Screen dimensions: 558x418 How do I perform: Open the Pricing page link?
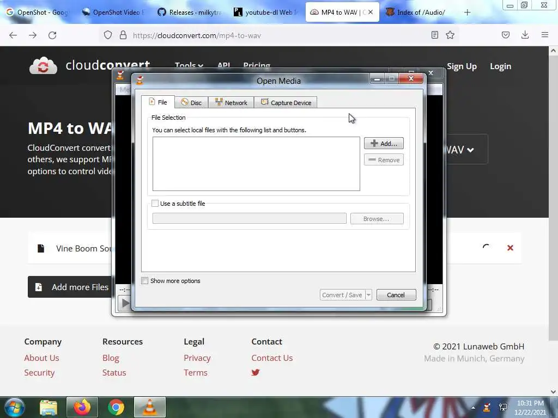pyautogui.click(x=257, y=66)
